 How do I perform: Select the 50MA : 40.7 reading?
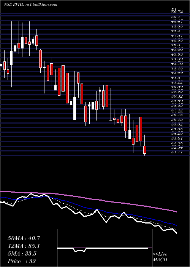pyautogui.click(x=24, y=238)
